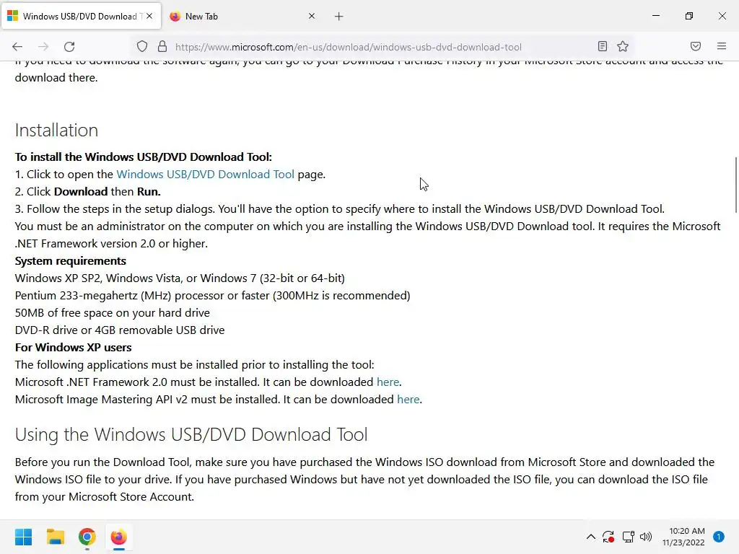Bookmark this page with the star
Viewport: 739px width, 554px height.
tap(623, 46)
